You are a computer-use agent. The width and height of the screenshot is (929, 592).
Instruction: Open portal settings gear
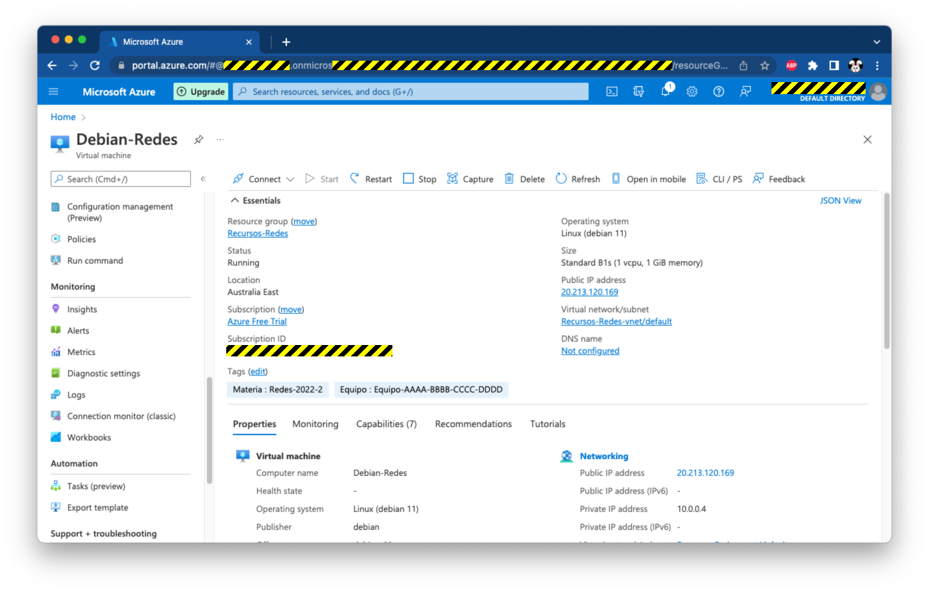pos(692,91)
